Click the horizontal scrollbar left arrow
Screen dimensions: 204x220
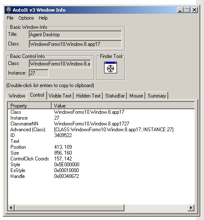tap(11, 207)
